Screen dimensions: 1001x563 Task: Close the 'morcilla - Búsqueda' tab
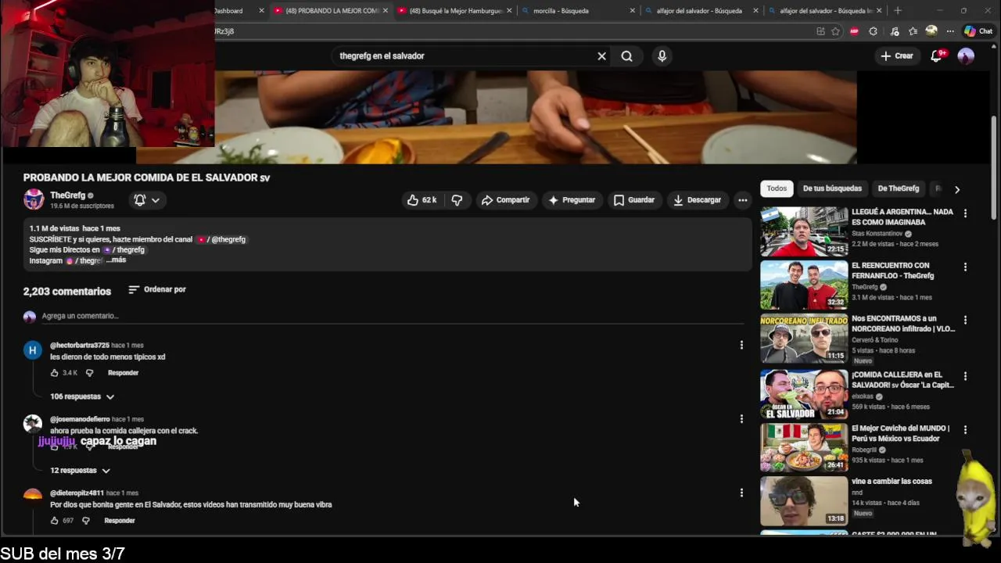632,11
